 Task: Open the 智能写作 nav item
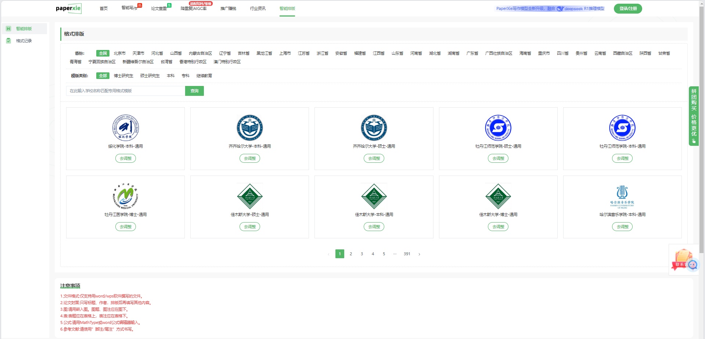[129, 8]
